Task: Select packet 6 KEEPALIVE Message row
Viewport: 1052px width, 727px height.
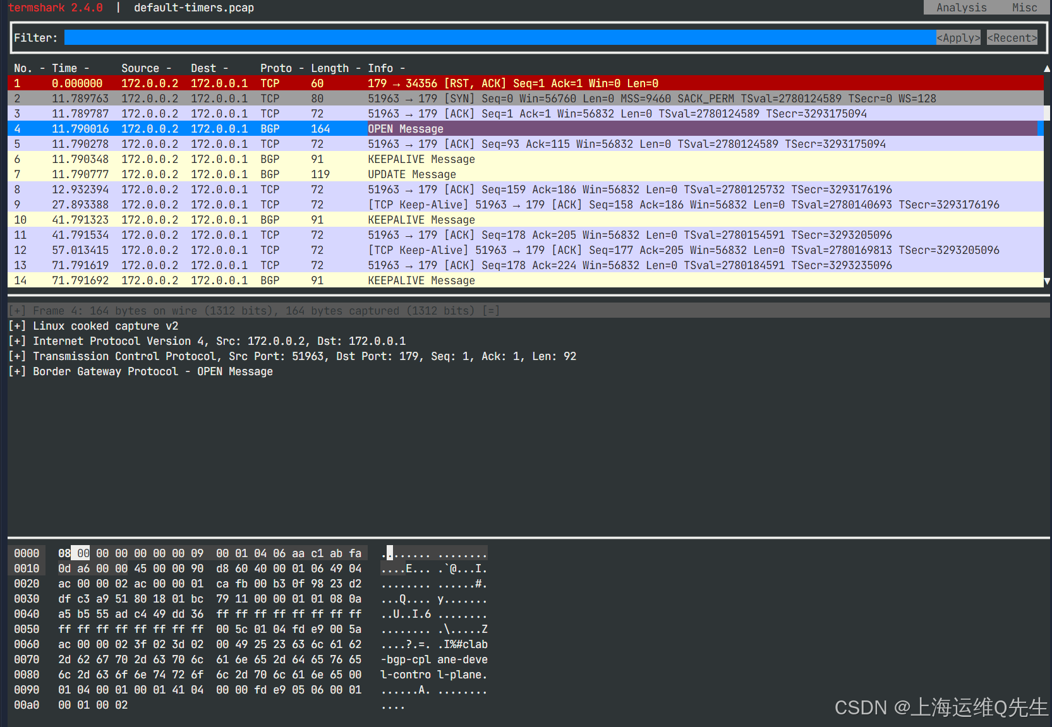Action: (526, 159)
